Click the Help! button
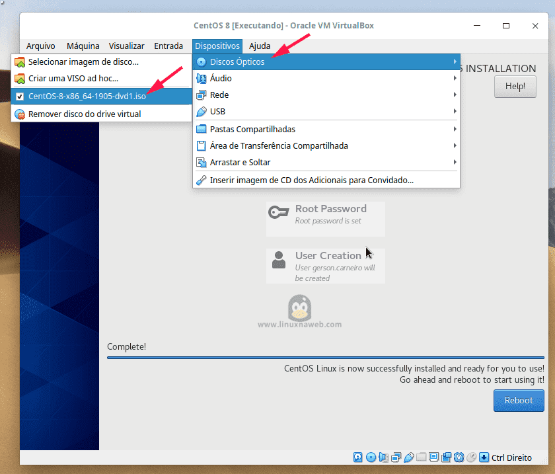 [515, 87]
